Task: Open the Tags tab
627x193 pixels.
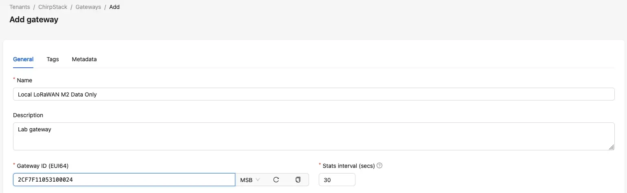Action: click(53, 59)
